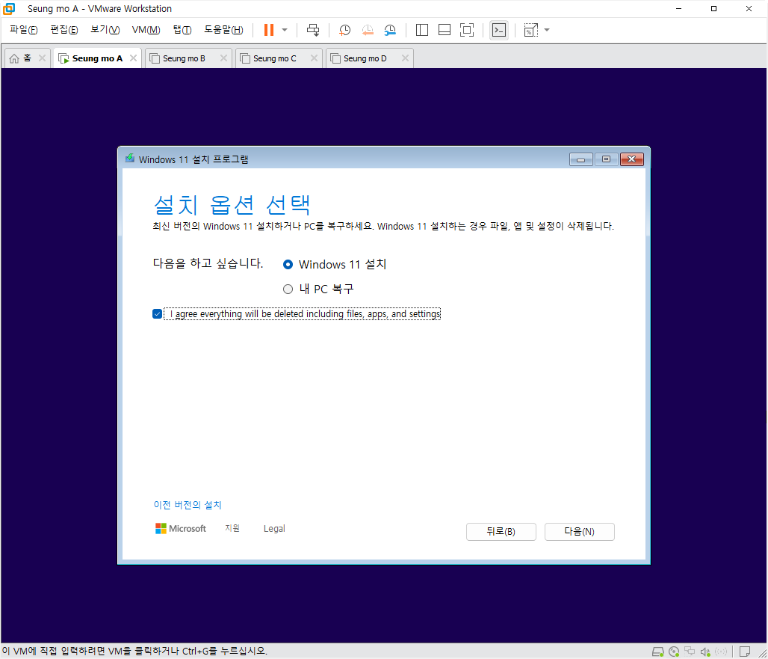Click the 다음(N) button
The height and width of the screenshot is (659, 768).
pos(580,532)
